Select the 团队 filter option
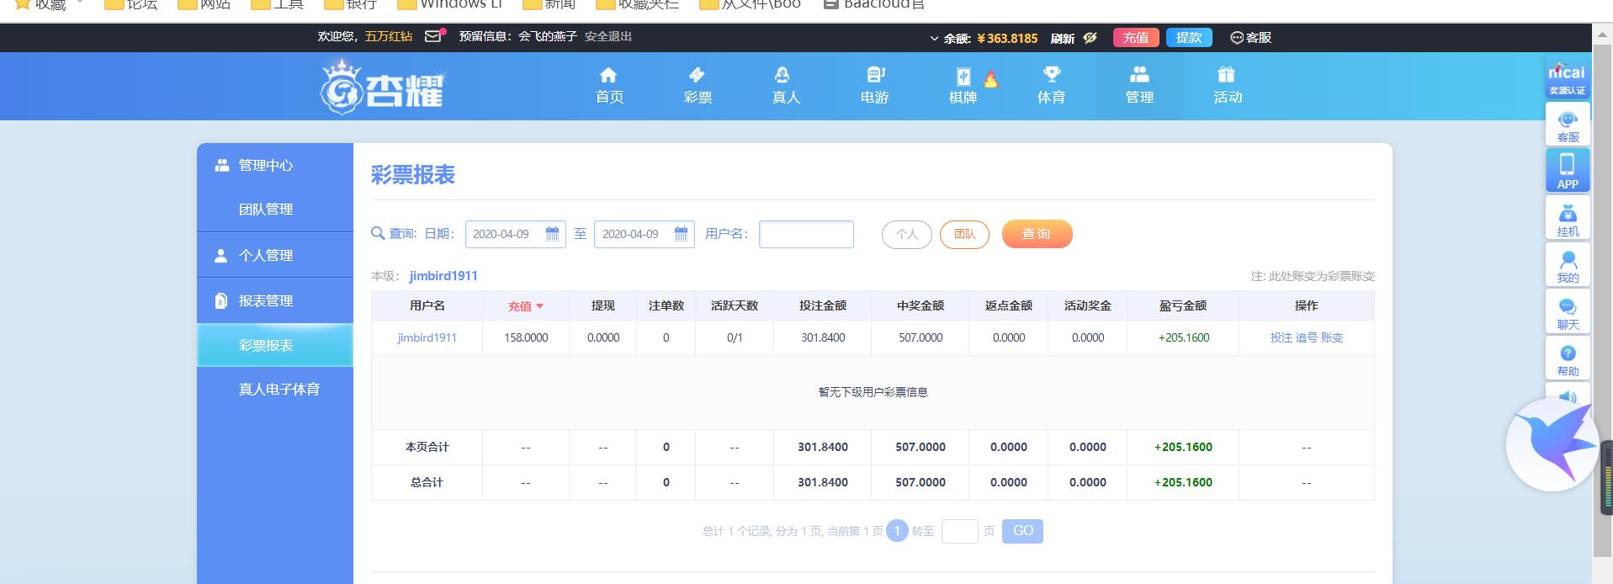Viewport: 1613px width, 584px height. point(964,234)
